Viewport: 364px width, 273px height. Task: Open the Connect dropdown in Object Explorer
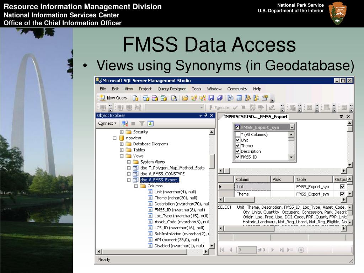(x=107, y=123)
